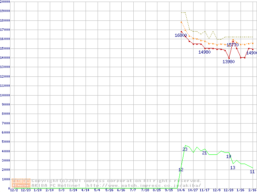257x192 pixels.
Task: Click the green series label 19
Action: click(228, 156)
